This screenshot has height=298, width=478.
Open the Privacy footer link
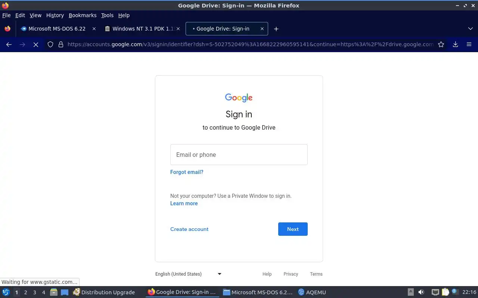point(291,274)
